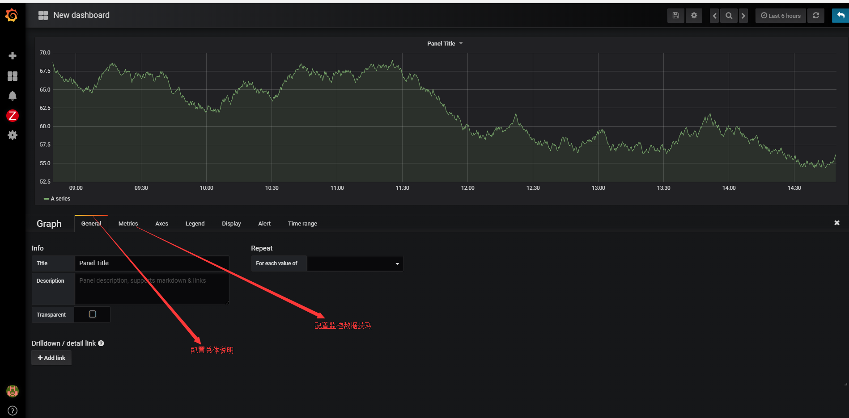849x418 pixels.
Task: Toggle the Transparent checkbox
Action: click(93, 314)
